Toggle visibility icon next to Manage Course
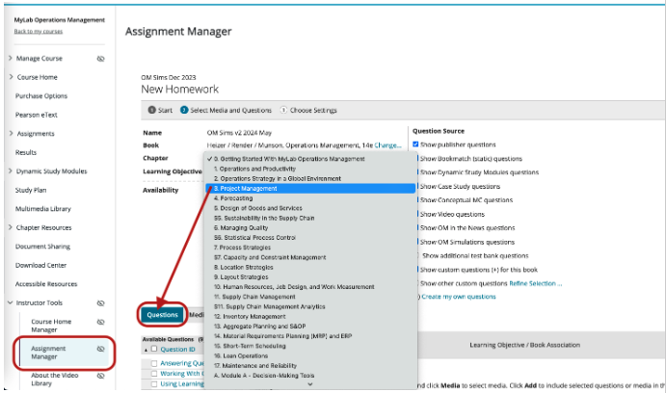 tap(101, 59)
